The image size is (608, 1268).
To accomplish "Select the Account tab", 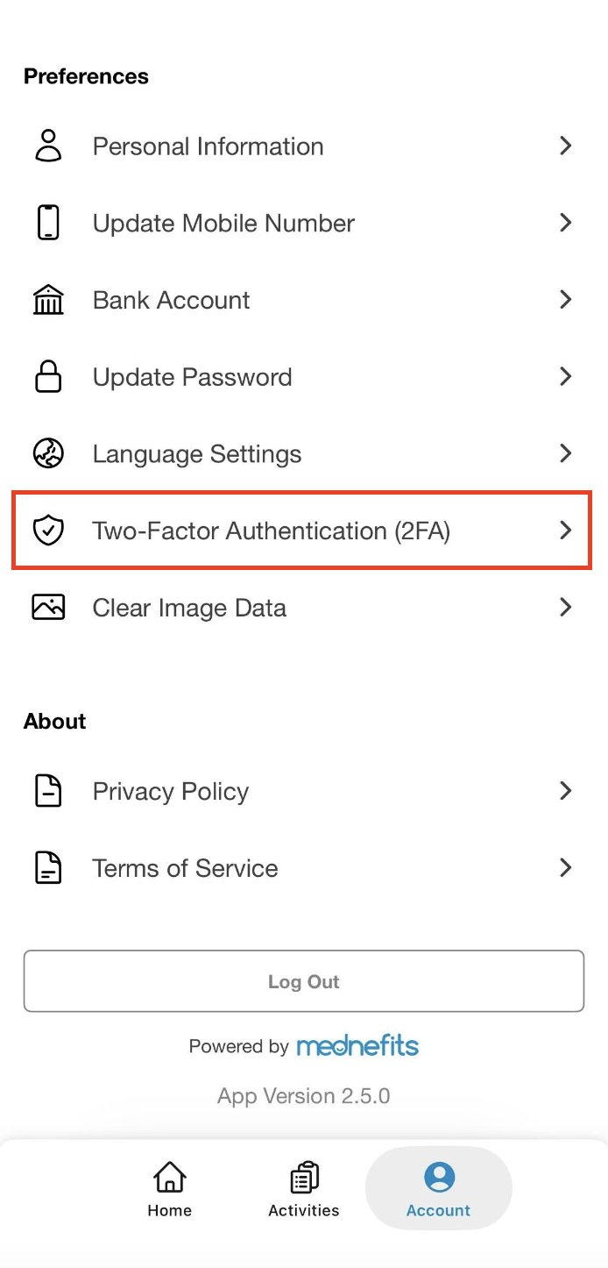I will [x=438, y=1189].
